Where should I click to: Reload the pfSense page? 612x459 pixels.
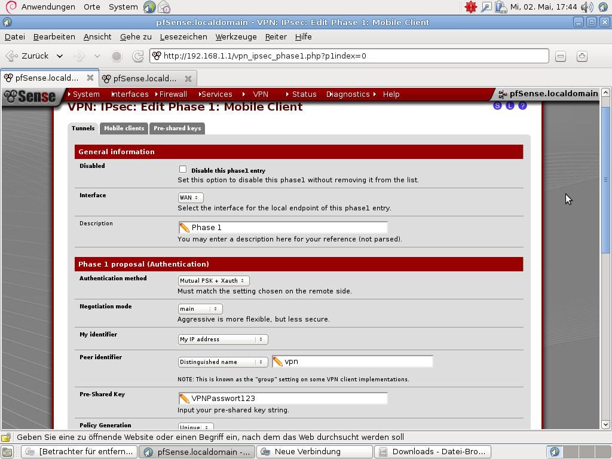(x=138, y=56)
